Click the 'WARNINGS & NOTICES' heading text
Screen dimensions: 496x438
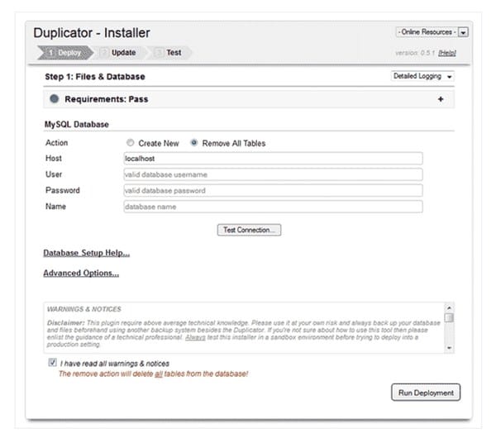pyautogui.click(x=84, y=309)
